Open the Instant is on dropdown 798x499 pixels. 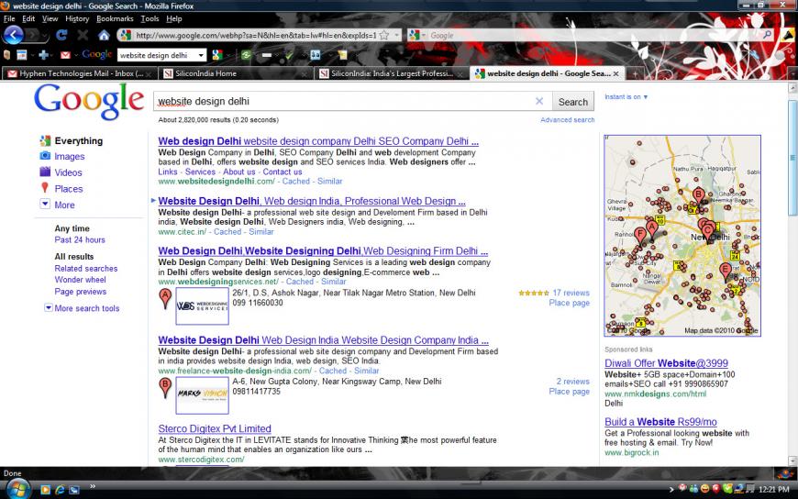(626, 96)
